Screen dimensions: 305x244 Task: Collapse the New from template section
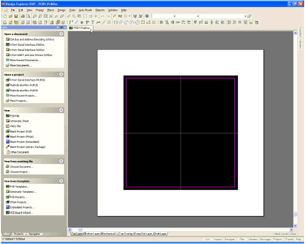coord(61,180)
